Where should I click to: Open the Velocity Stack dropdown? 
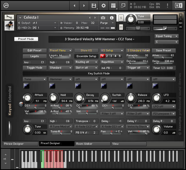138,127
